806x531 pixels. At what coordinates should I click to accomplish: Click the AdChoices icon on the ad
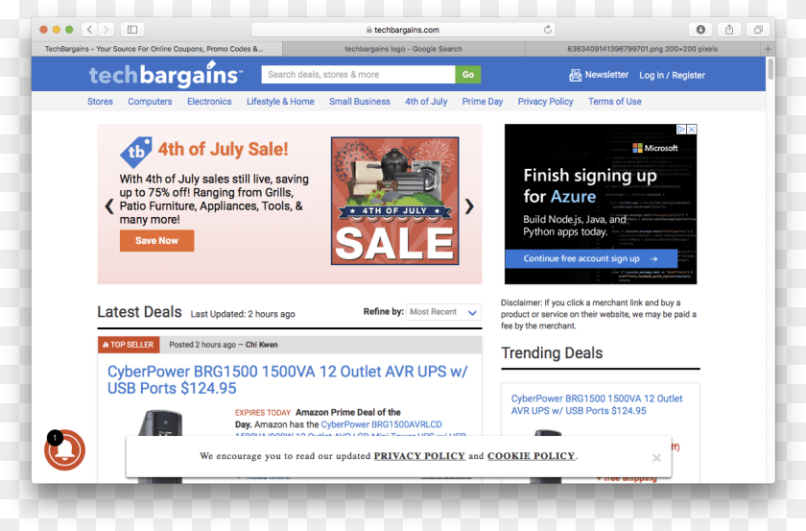(x=681, y=129)
